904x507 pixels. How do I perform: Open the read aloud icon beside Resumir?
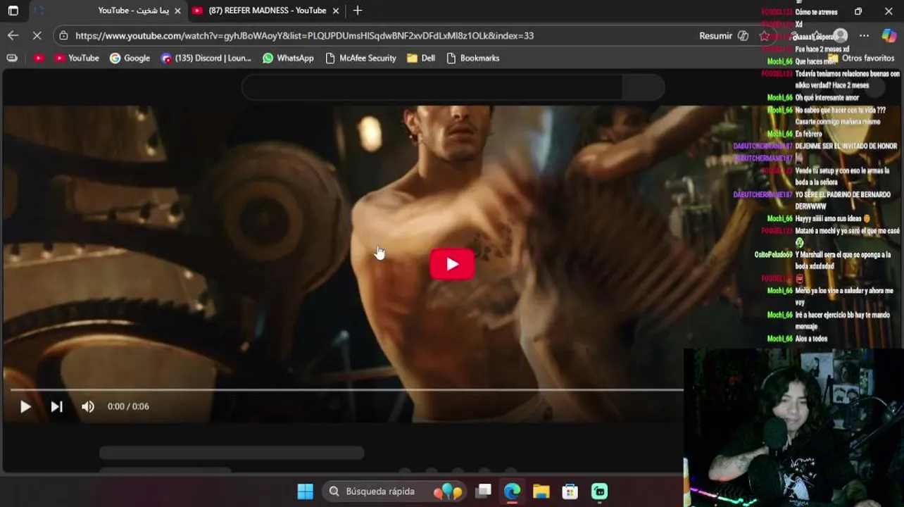coord(743,35)
